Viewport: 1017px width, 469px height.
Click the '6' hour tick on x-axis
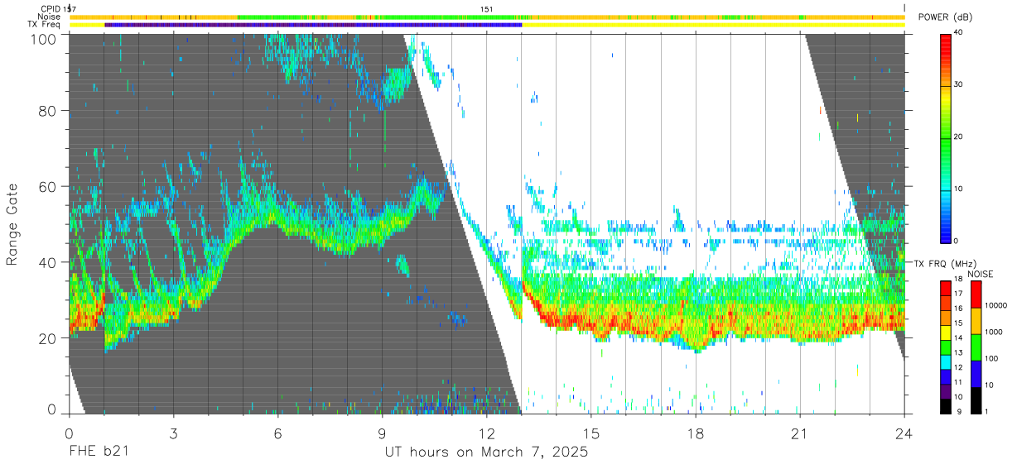pos(277,433)
